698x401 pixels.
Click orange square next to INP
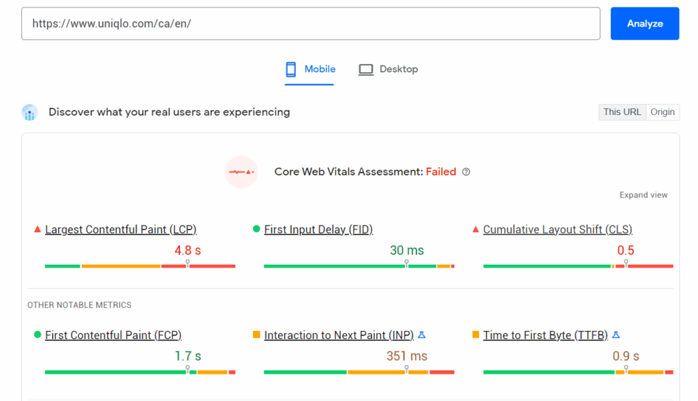[256, 335]
